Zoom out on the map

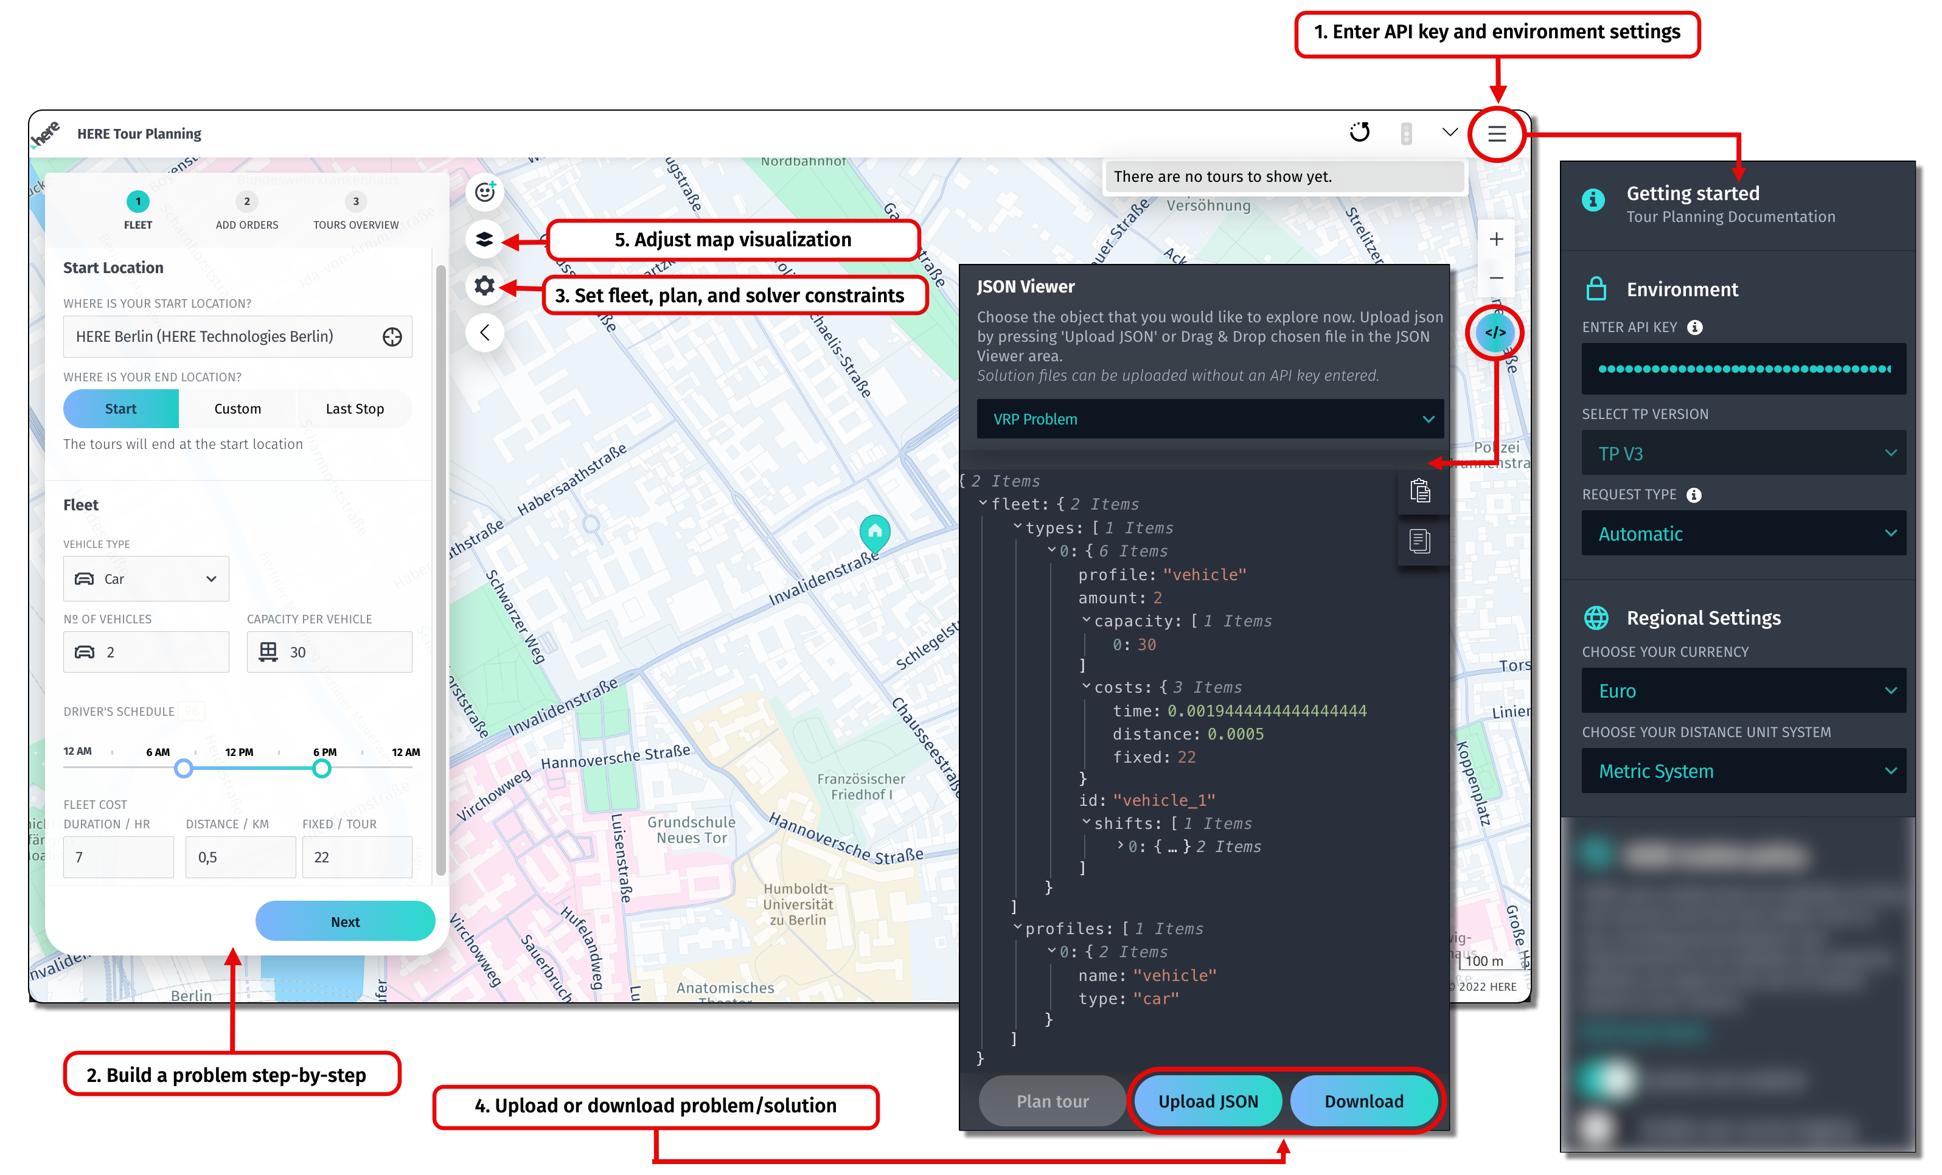click(1496, 278)
